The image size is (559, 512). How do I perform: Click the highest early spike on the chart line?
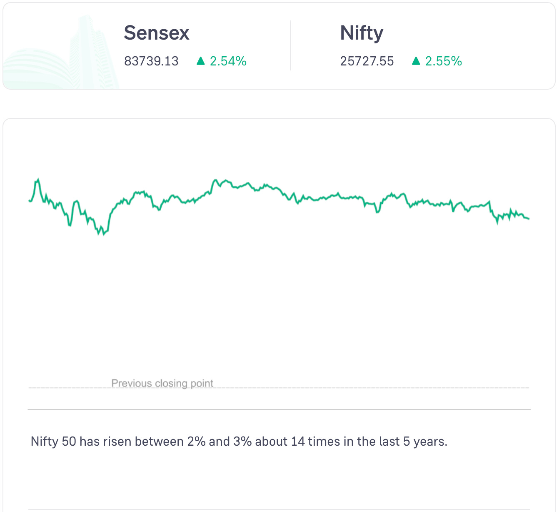click(38, 180)
